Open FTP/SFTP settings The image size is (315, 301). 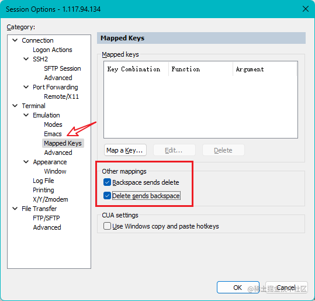click(46, 218)
